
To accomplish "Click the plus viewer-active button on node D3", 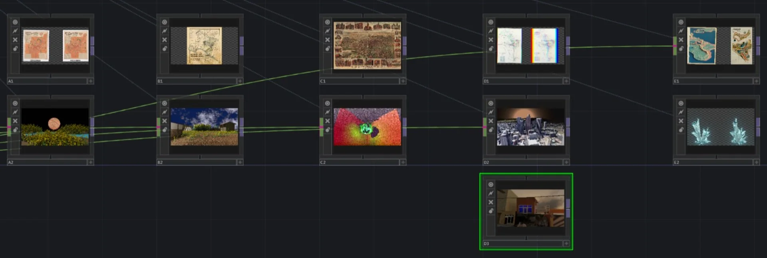I will coord(566,244).
